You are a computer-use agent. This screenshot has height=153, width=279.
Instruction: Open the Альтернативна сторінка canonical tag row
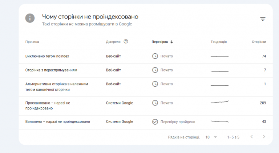click(x=146, y=87)
